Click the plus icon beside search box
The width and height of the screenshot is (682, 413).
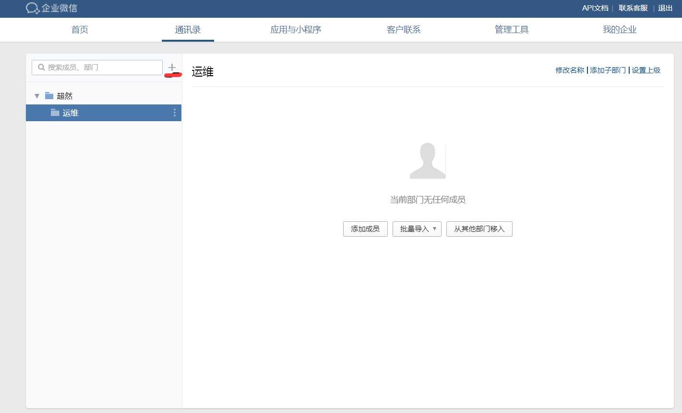click(172, 68)
